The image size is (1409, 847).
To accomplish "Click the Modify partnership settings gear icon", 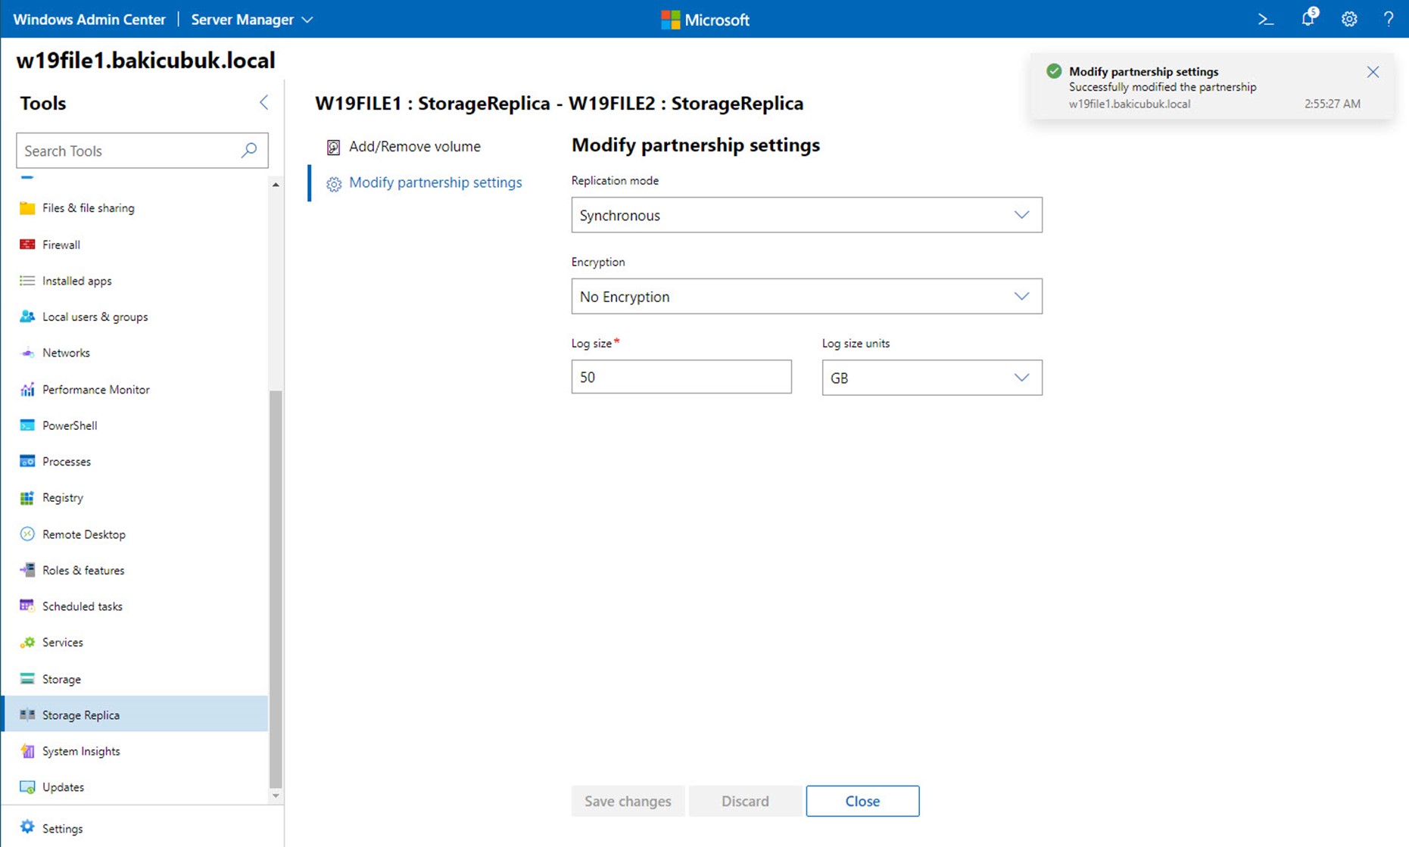I will pyautogui.click(x=334, y=184).
